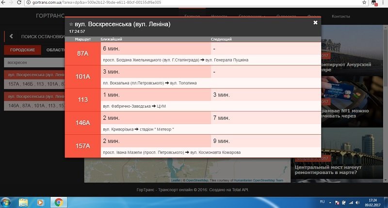Switch to Chrome in the taskbar
The height and width of the screenshot is (208, 388).
pos(59,203)
